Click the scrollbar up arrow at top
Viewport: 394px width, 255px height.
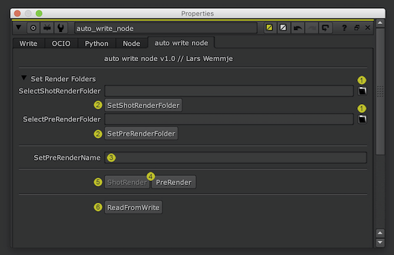click(380, 23)
